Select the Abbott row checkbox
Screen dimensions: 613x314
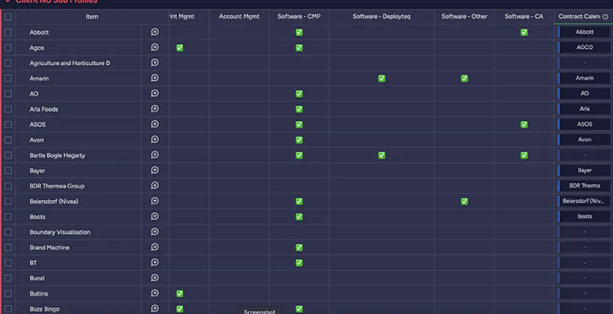tap(8, 33)
